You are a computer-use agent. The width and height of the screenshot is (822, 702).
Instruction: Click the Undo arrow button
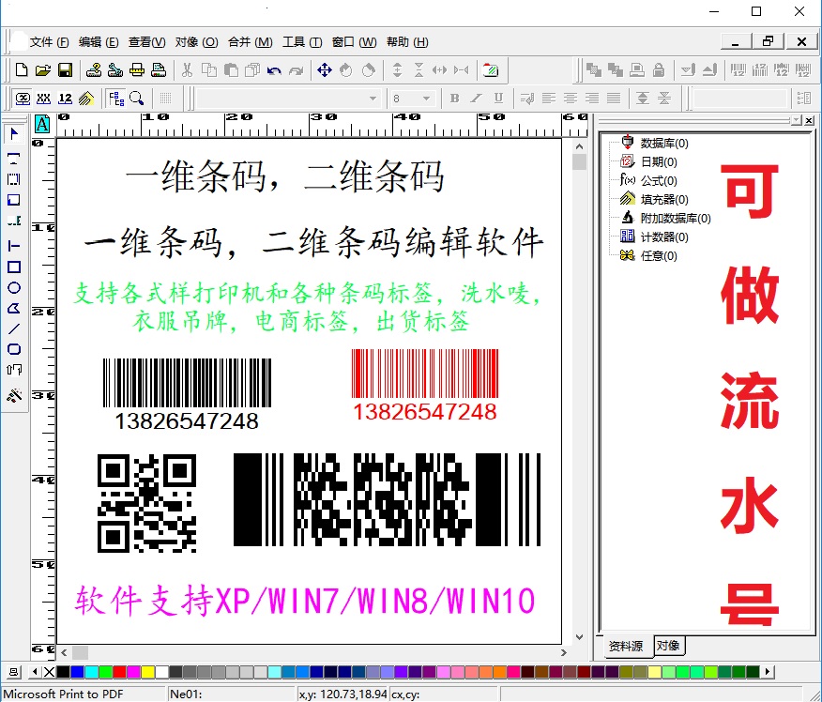click(x=272, y=69)
